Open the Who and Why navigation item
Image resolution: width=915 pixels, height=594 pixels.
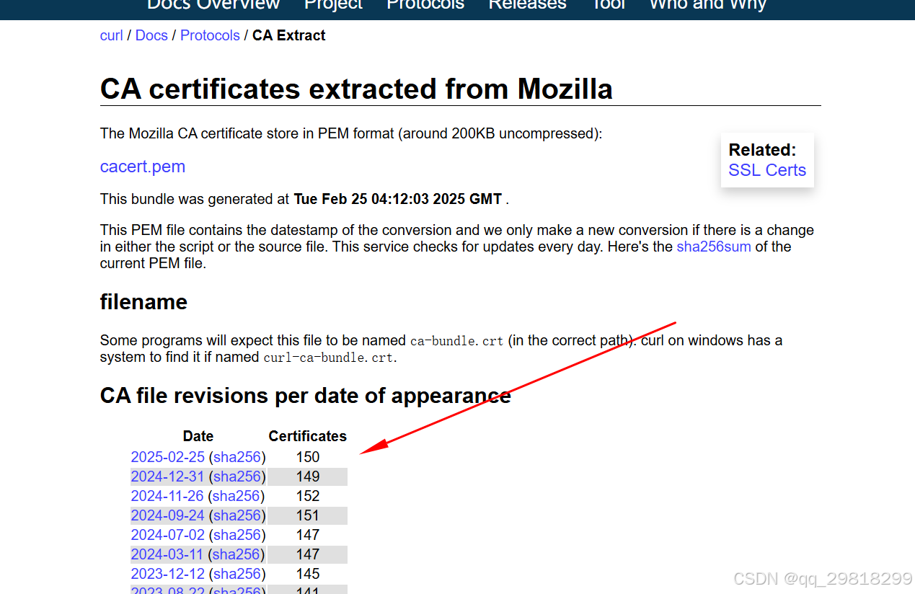click(707, 4)
